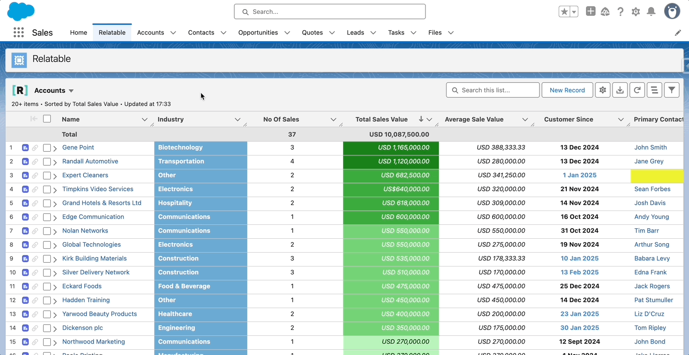The image size is (689, 355).
Task: Click the Salesforce cloud logo
Action: click(x=21, y=11)
